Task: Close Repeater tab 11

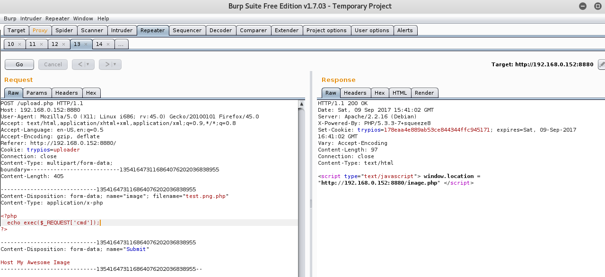Action: (x=41, y=44)
